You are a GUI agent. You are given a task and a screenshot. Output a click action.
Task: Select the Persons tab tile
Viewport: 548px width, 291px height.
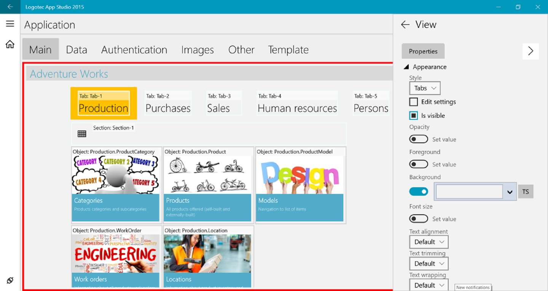371,103
